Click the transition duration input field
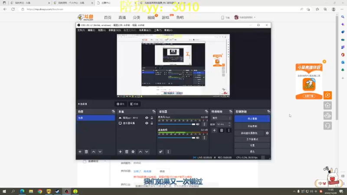Screen dimensions: 347x195 222,124
